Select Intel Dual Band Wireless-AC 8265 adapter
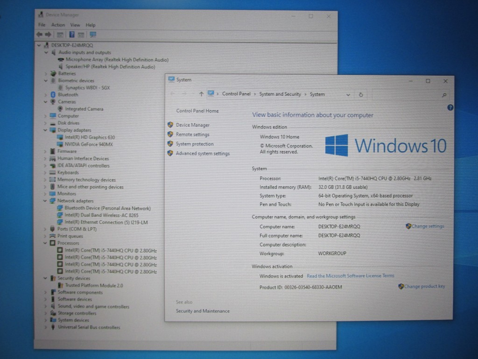 click(x=101, y=215)
